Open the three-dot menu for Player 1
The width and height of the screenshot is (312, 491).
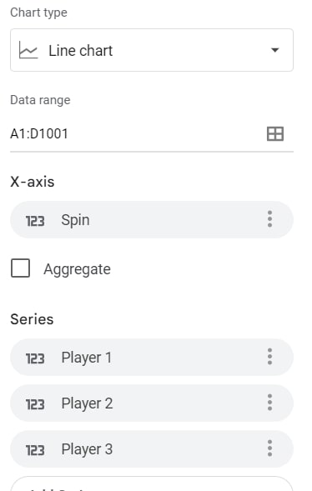(269, 357)
